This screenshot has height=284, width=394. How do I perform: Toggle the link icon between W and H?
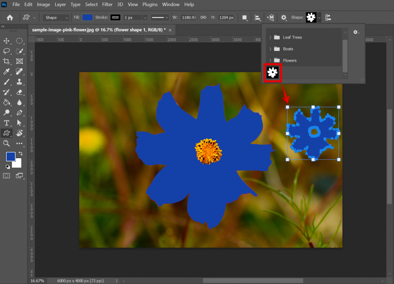tap(203, 17)
